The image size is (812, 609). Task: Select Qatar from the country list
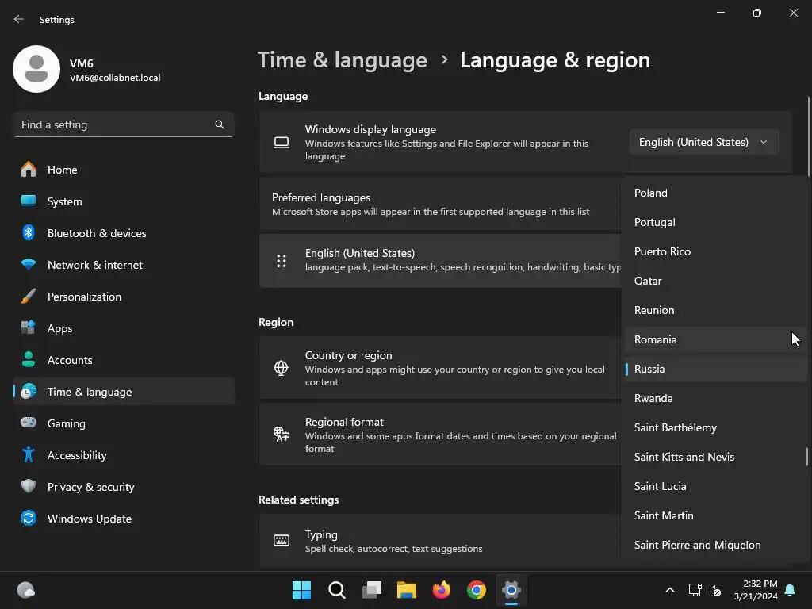tap(716, 281)
